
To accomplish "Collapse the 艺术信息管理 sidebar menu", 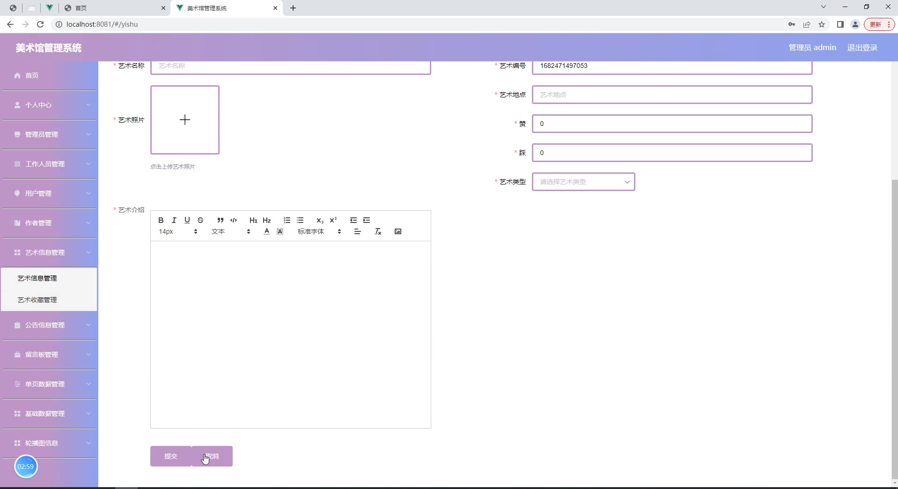I will (x=49, y=252).
